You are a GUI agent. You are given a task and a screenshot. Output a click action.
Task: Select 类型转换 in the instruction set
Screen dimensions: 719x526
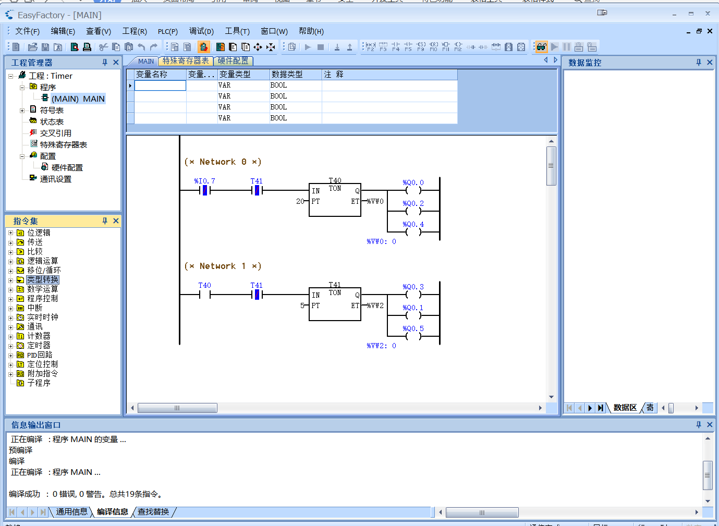click(42, 279)
